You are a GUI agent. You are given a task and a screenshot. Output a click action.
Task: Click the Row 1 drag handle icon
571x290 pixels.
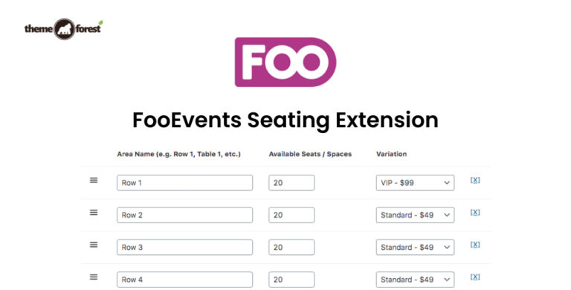tap(94, 180)
